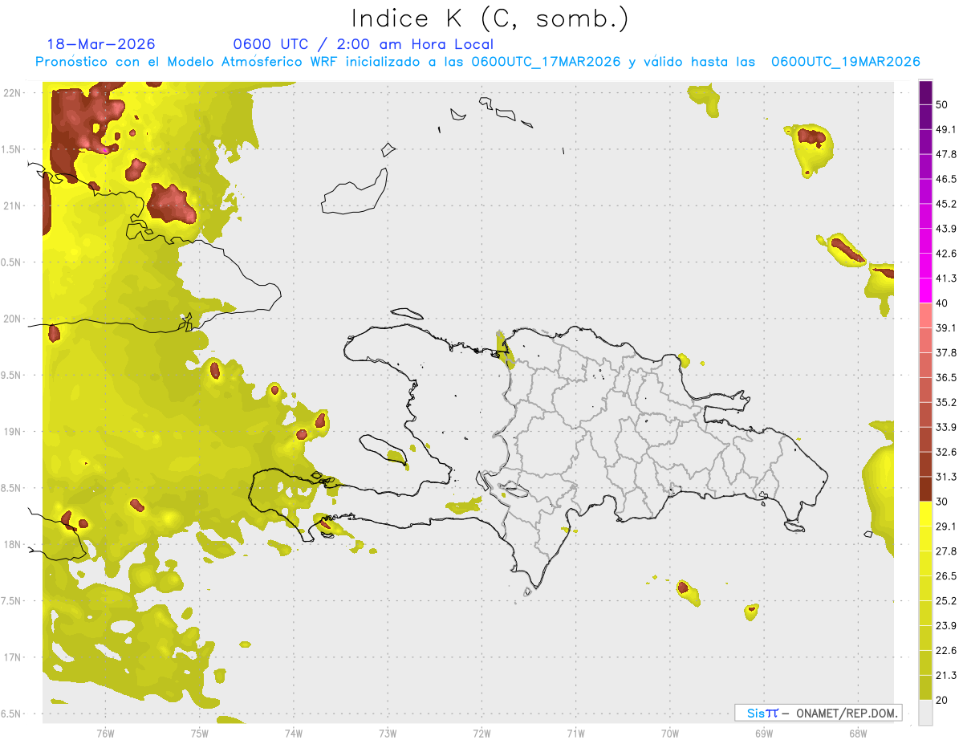Click the '0600 UTC / 2:00 am Hora Local' text

pos(363,44)
